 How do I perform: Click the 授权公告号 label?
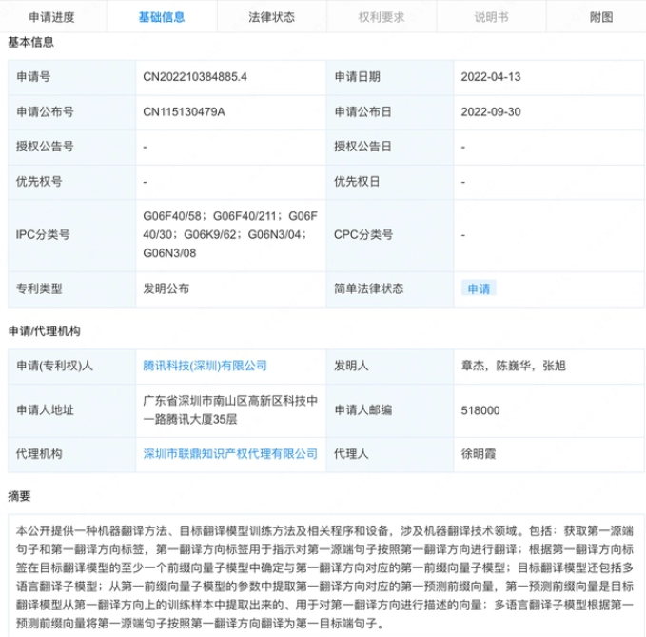[x=45, y=147]
